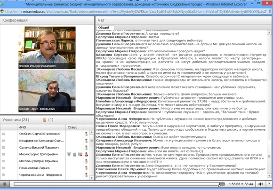Click the browser address bar URL
Image resolution: width=273 pixels, height=190 pixels.
pyautogui.click(x=136, y=12)
